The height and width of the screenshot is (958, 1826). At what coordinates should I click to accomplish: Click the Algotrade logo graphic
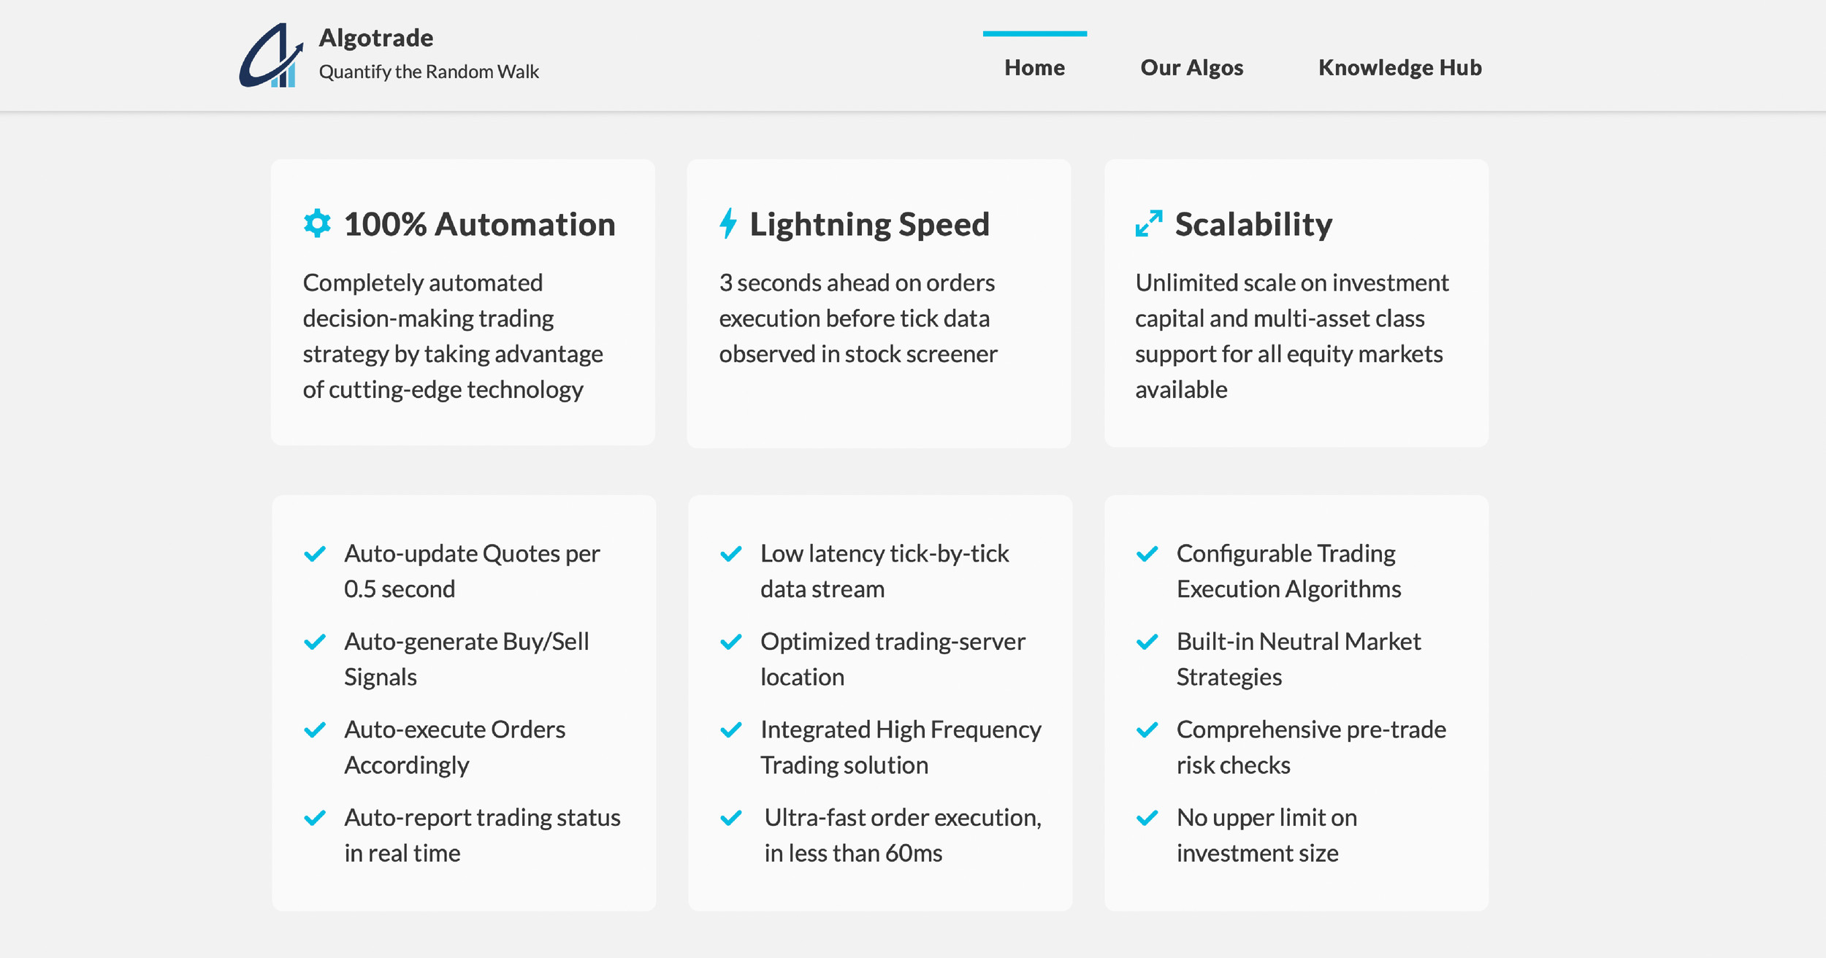[272, 55]
